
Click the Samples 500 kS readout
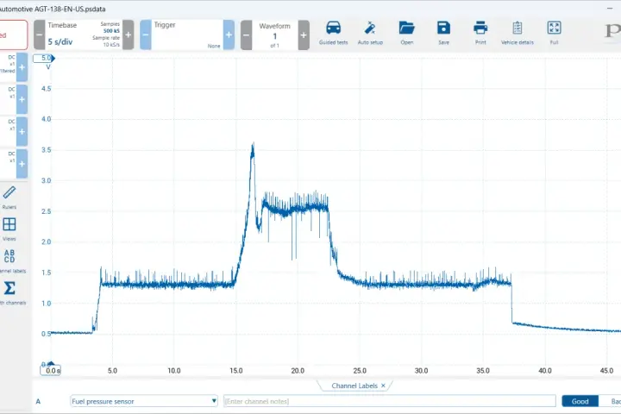110,28
